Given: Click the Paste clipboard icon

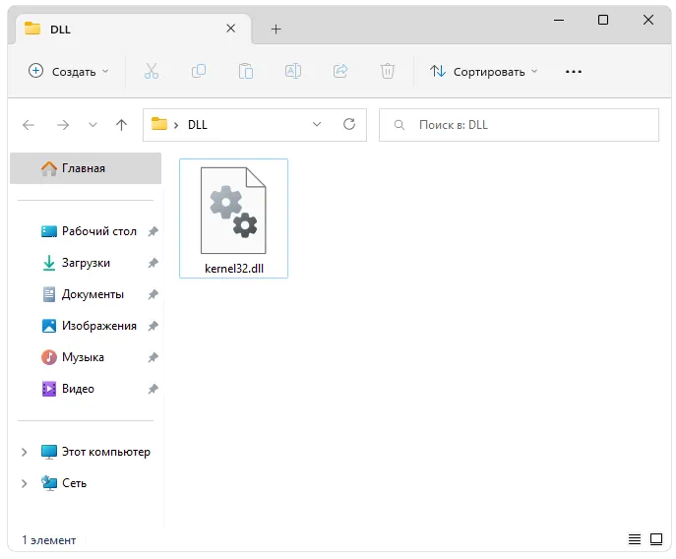Looking at the screenshot, I should coord(246,71).
